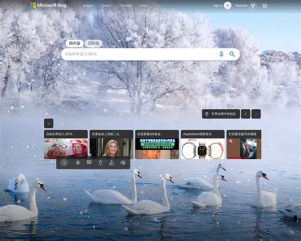Click the image location info button
Screen dimensions: 301x241
tap(221, 114)
